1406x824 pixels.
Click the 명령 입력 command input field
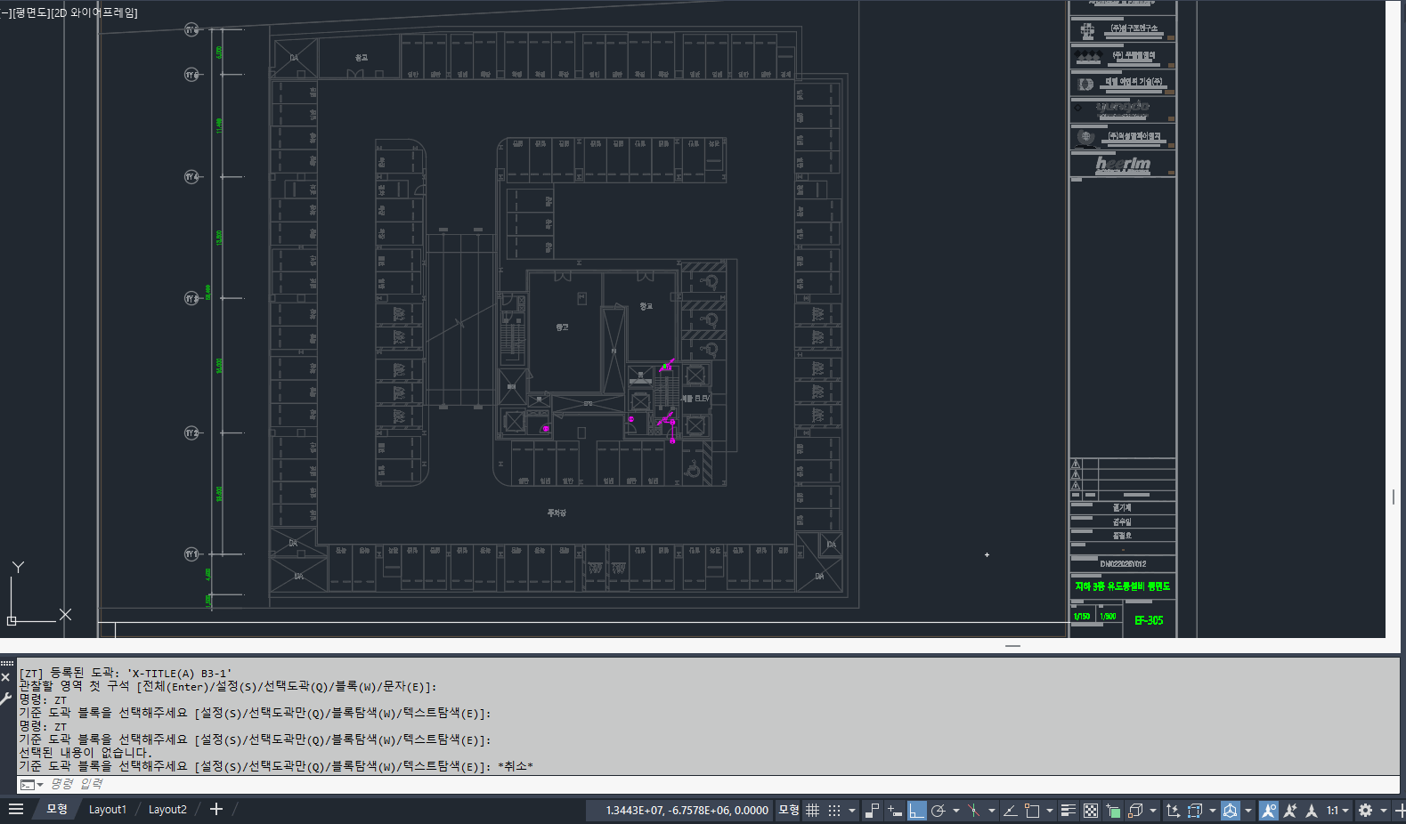pyautogui.click(x=721, y=785)
